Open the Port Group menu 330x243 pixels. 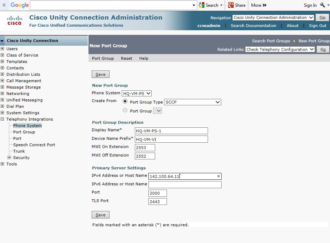point(103,58)
